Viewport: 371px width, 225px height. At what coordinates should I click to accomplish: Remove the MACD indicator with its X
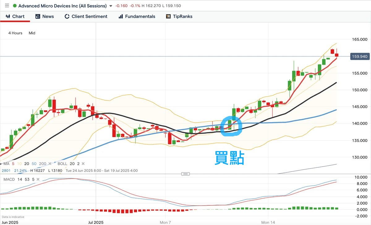(38, 179)
